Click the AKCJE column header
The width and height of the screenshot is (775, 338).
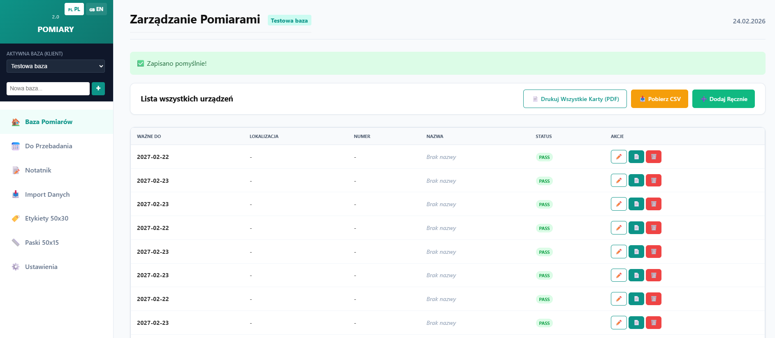pos(617,136)
